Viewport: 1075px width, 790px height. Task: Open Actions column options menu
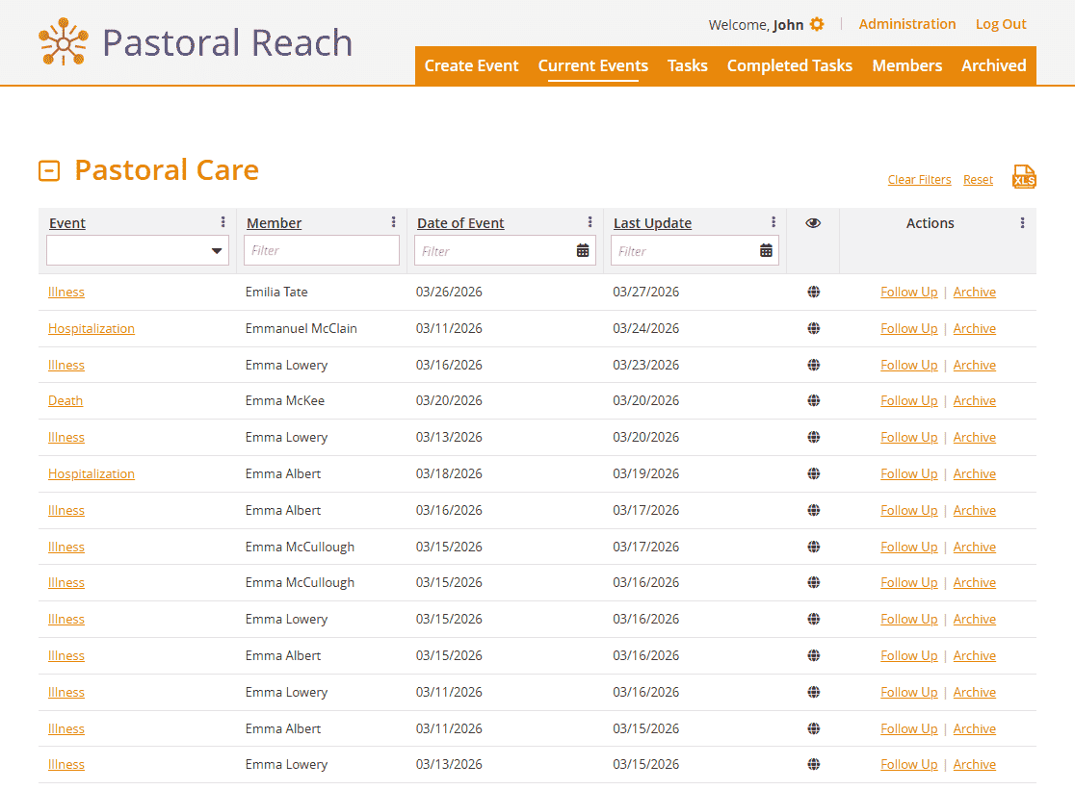(x=1022, y=223)
